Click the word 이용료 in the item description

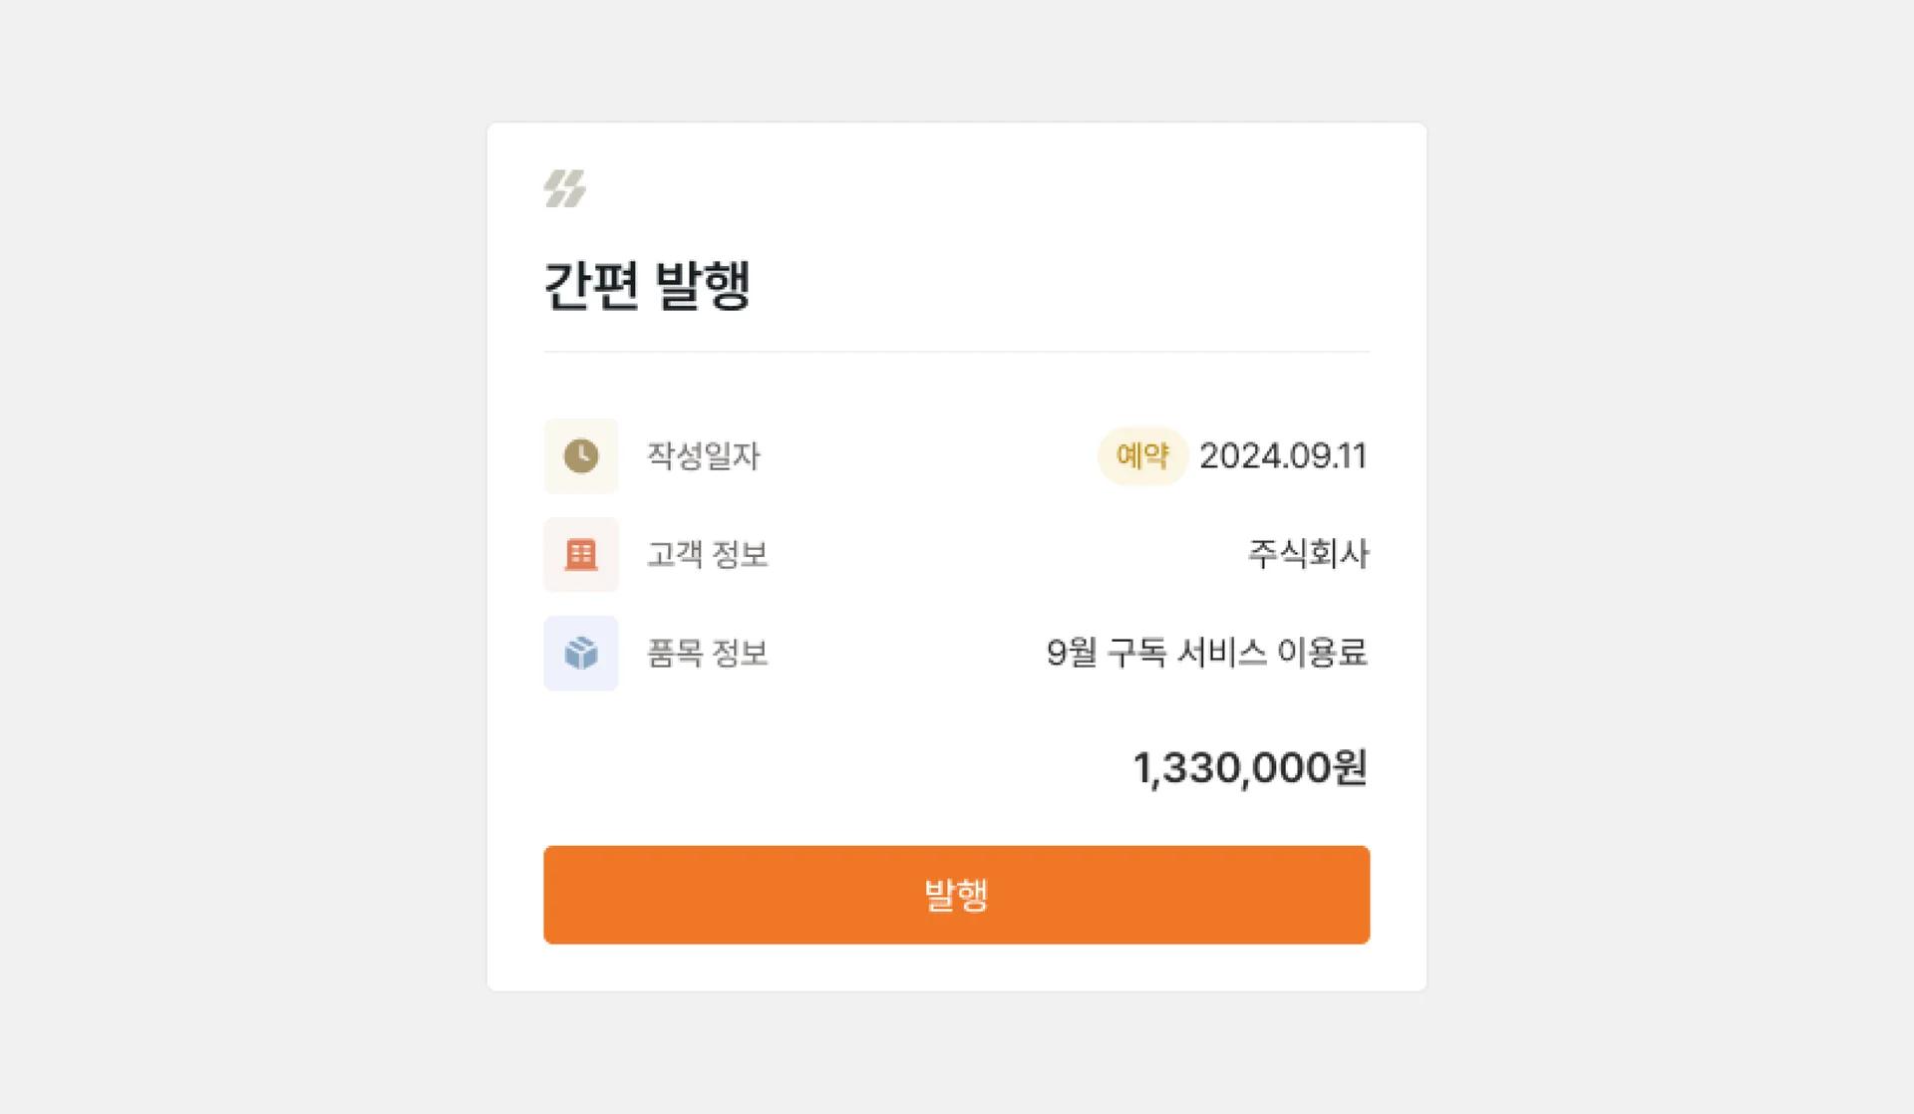click(x=1323, y=654)
